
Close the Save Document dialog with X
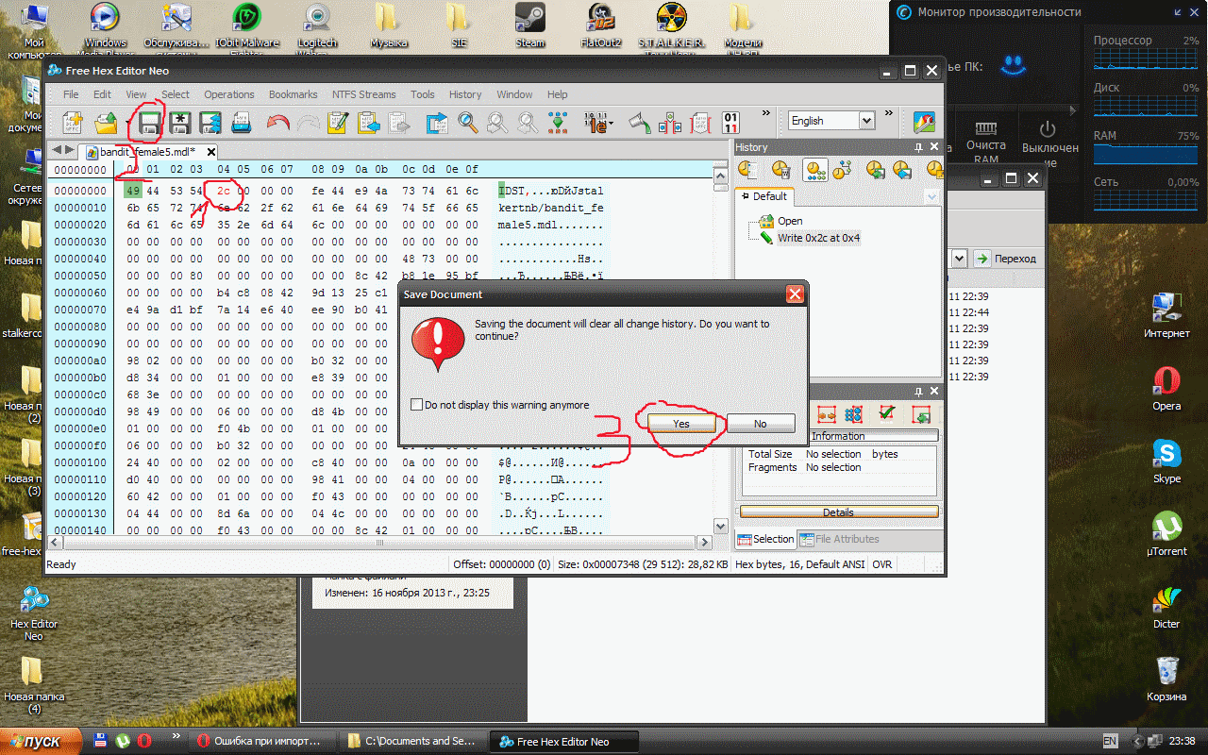coord(795,294)
